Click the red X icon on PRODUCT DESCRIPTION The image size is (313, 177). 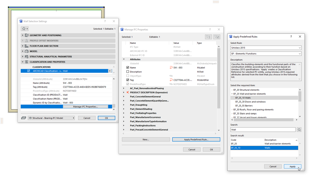click(128, 93)
